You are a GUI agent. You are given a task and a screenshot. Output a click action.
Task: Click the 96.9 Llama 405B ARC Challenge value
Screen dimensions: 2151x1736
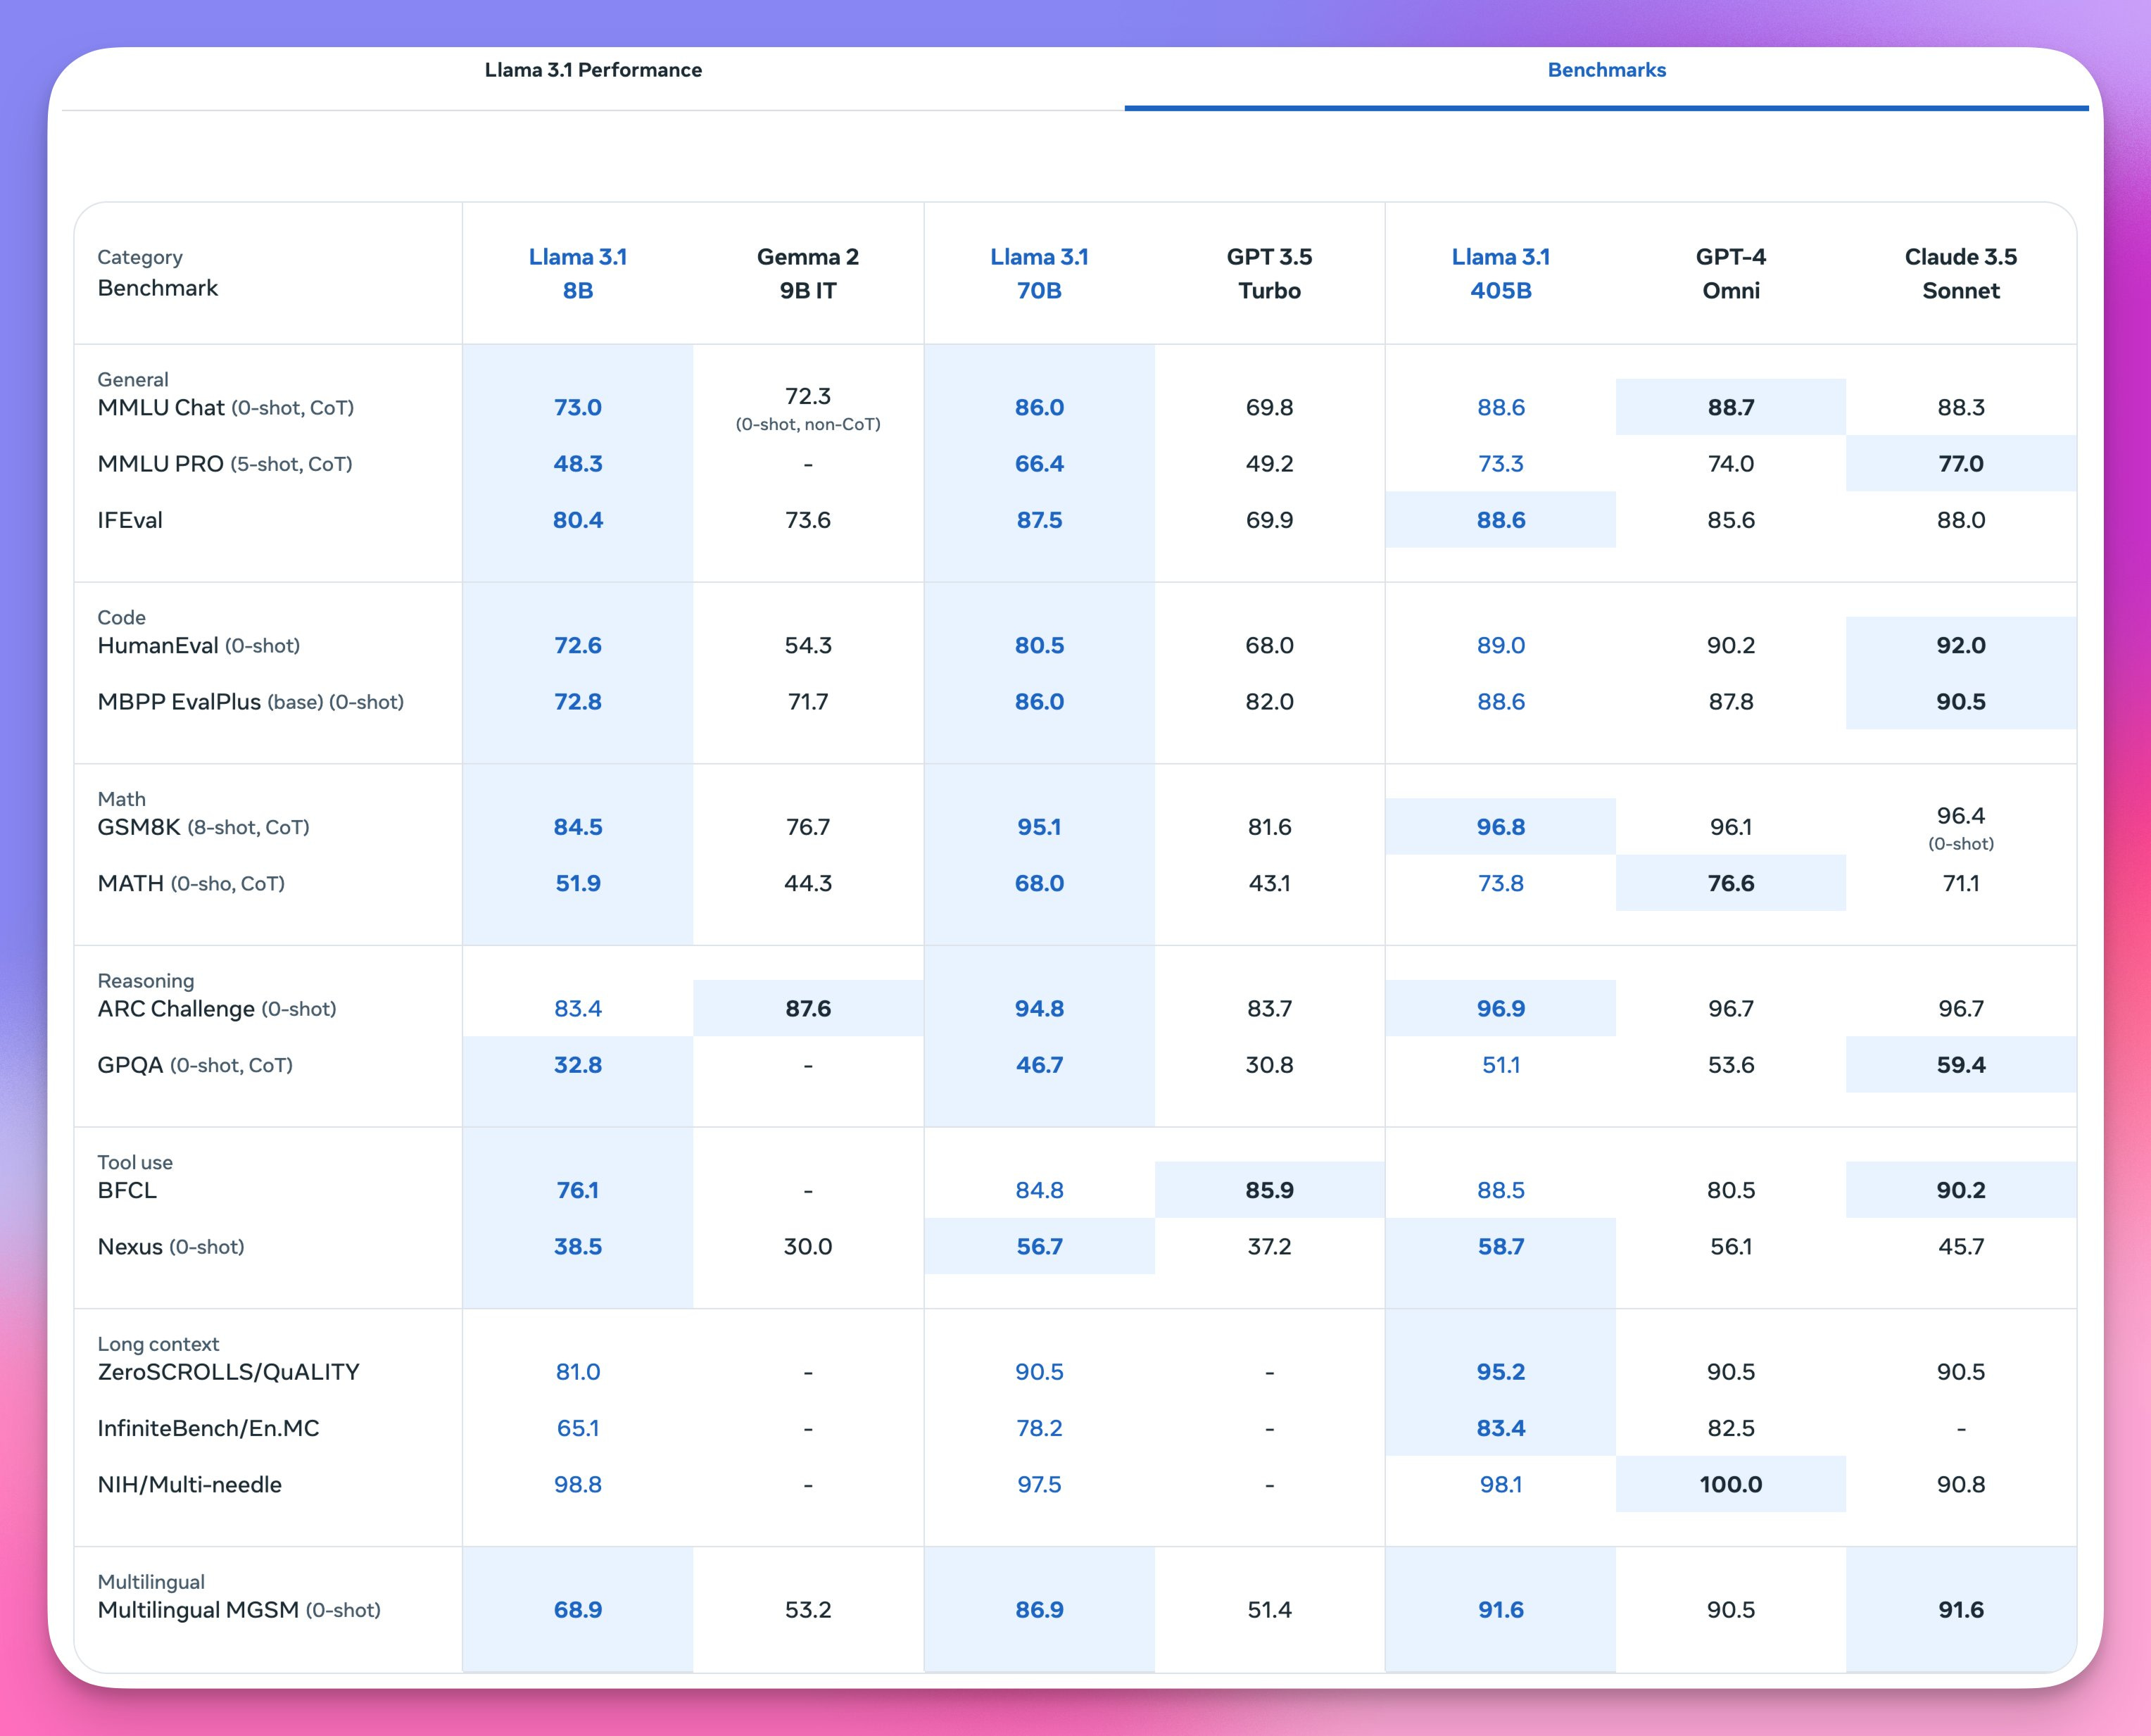(1501, 1008)
